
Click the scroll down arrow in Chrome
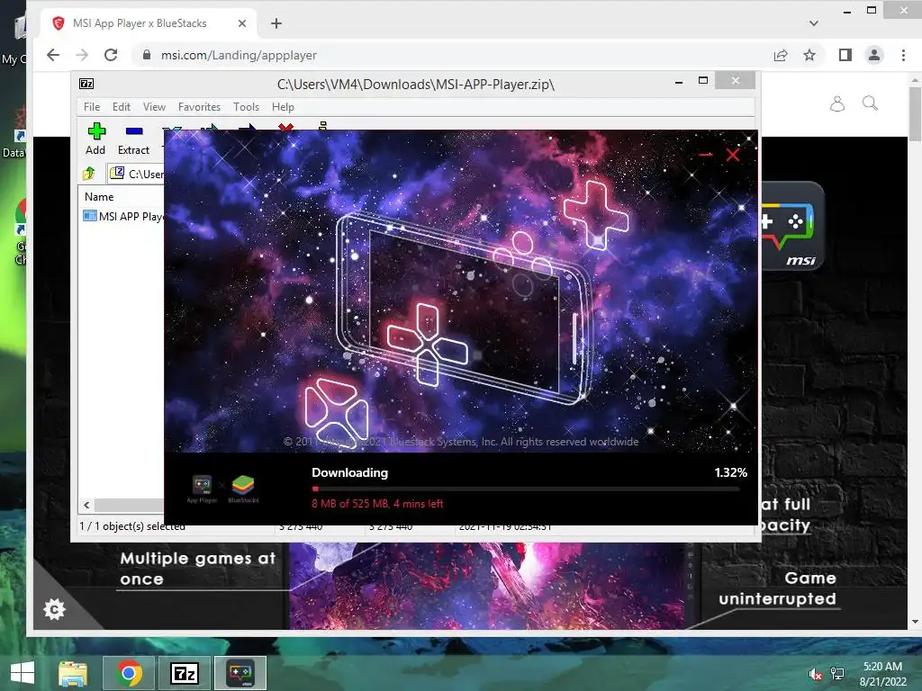915,622
